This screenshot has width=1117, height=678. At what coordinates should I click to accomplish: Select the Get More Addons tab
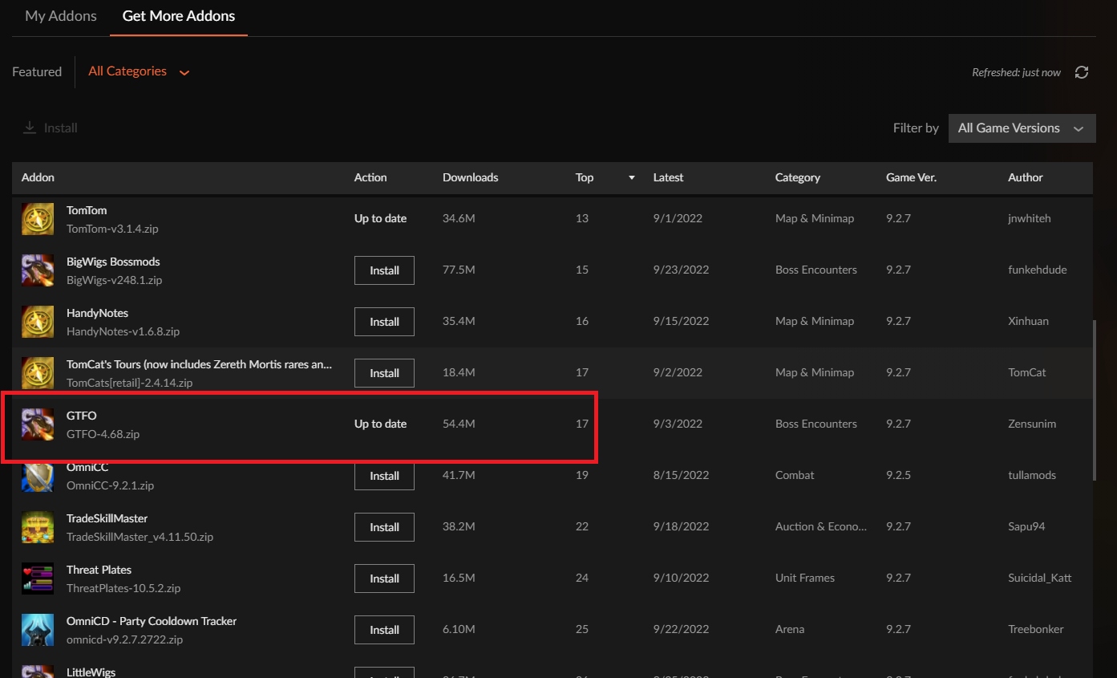179,16
